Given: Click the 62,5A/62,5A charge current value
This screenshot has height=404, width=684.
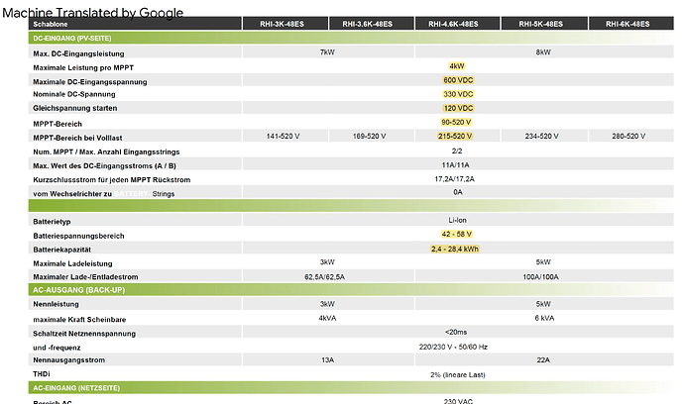Looking at the screenshot, I should tap(324, 276).
